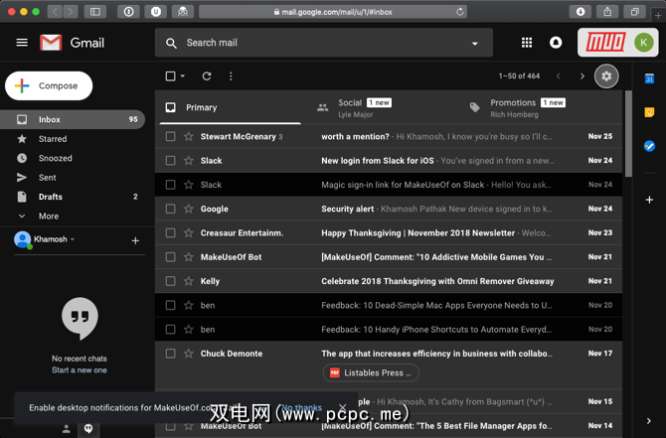Viewport: 666px width, 438px height.
Task: Open the Listables Press PDF attachment
Action: (x=371, y=372)
